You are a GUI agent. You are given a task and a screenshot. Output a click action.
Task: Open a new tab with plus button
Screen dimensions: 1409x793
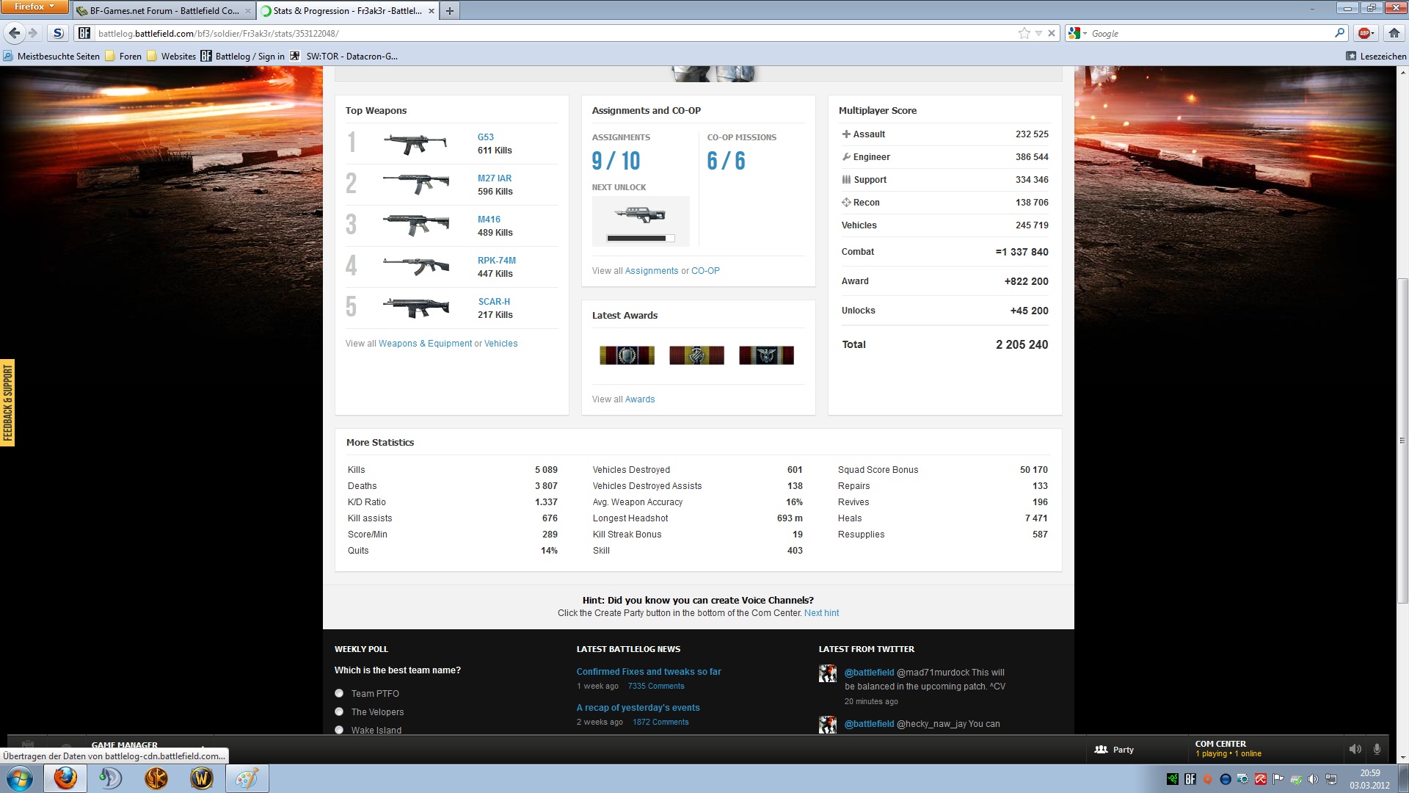pos(450,11)
